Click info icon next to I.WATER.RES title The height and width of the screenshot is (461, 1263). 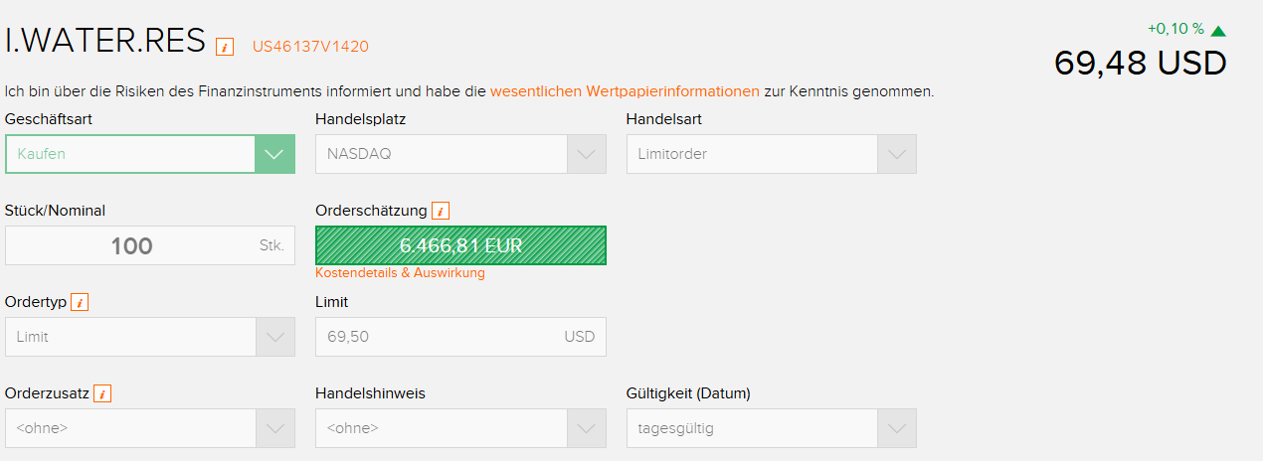(225, 46)
